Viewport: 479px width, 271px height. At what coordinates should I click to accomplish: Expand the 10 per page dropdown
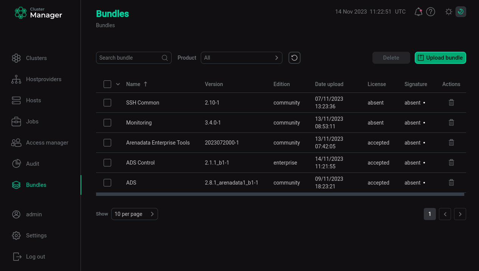[134, 214]
